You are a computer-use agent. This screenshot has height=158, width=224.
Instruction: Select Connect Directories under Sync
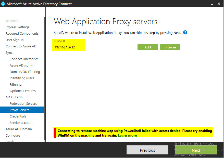click(24, 59)
